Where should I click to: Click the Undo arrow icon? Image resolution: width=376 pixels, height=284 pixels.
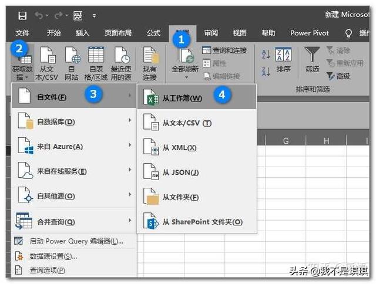click(39, 16)
